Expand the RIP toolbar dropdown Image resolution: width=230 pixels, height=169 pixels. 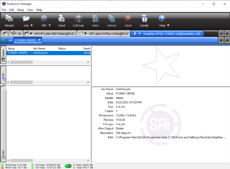(x=50, y=25)
